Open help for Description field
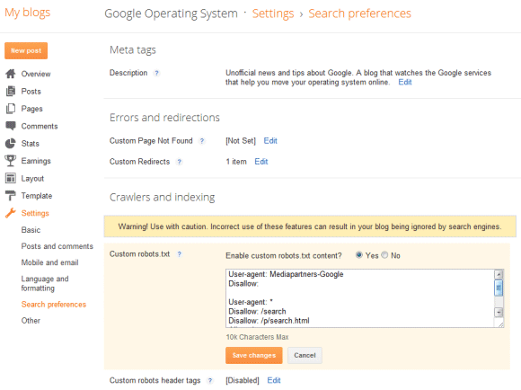 tap(156, 73)
